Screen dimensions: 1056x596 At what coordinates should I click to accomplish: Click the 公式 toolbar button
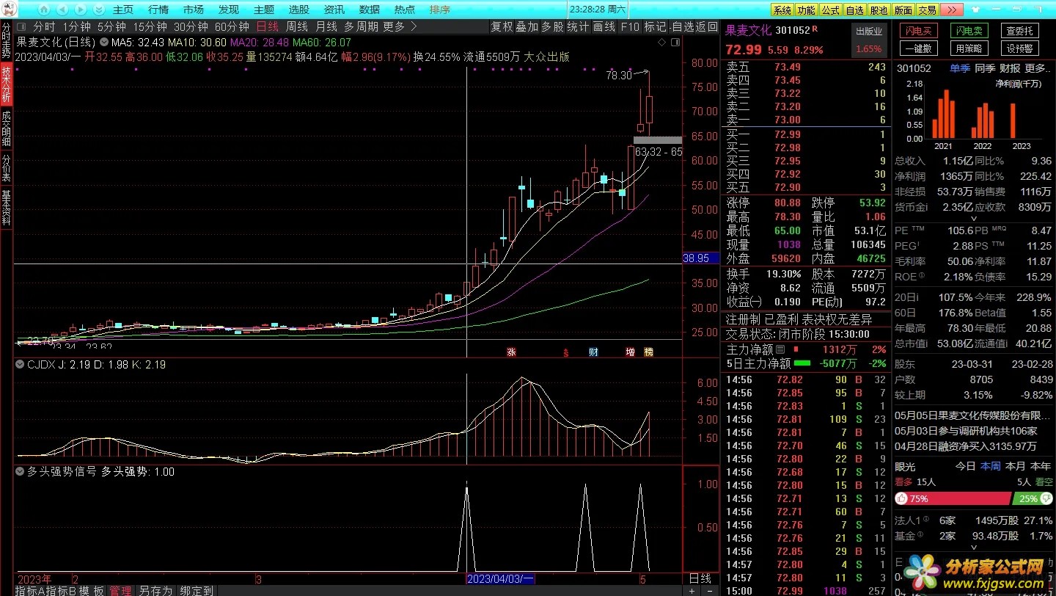tap(830, 10)
